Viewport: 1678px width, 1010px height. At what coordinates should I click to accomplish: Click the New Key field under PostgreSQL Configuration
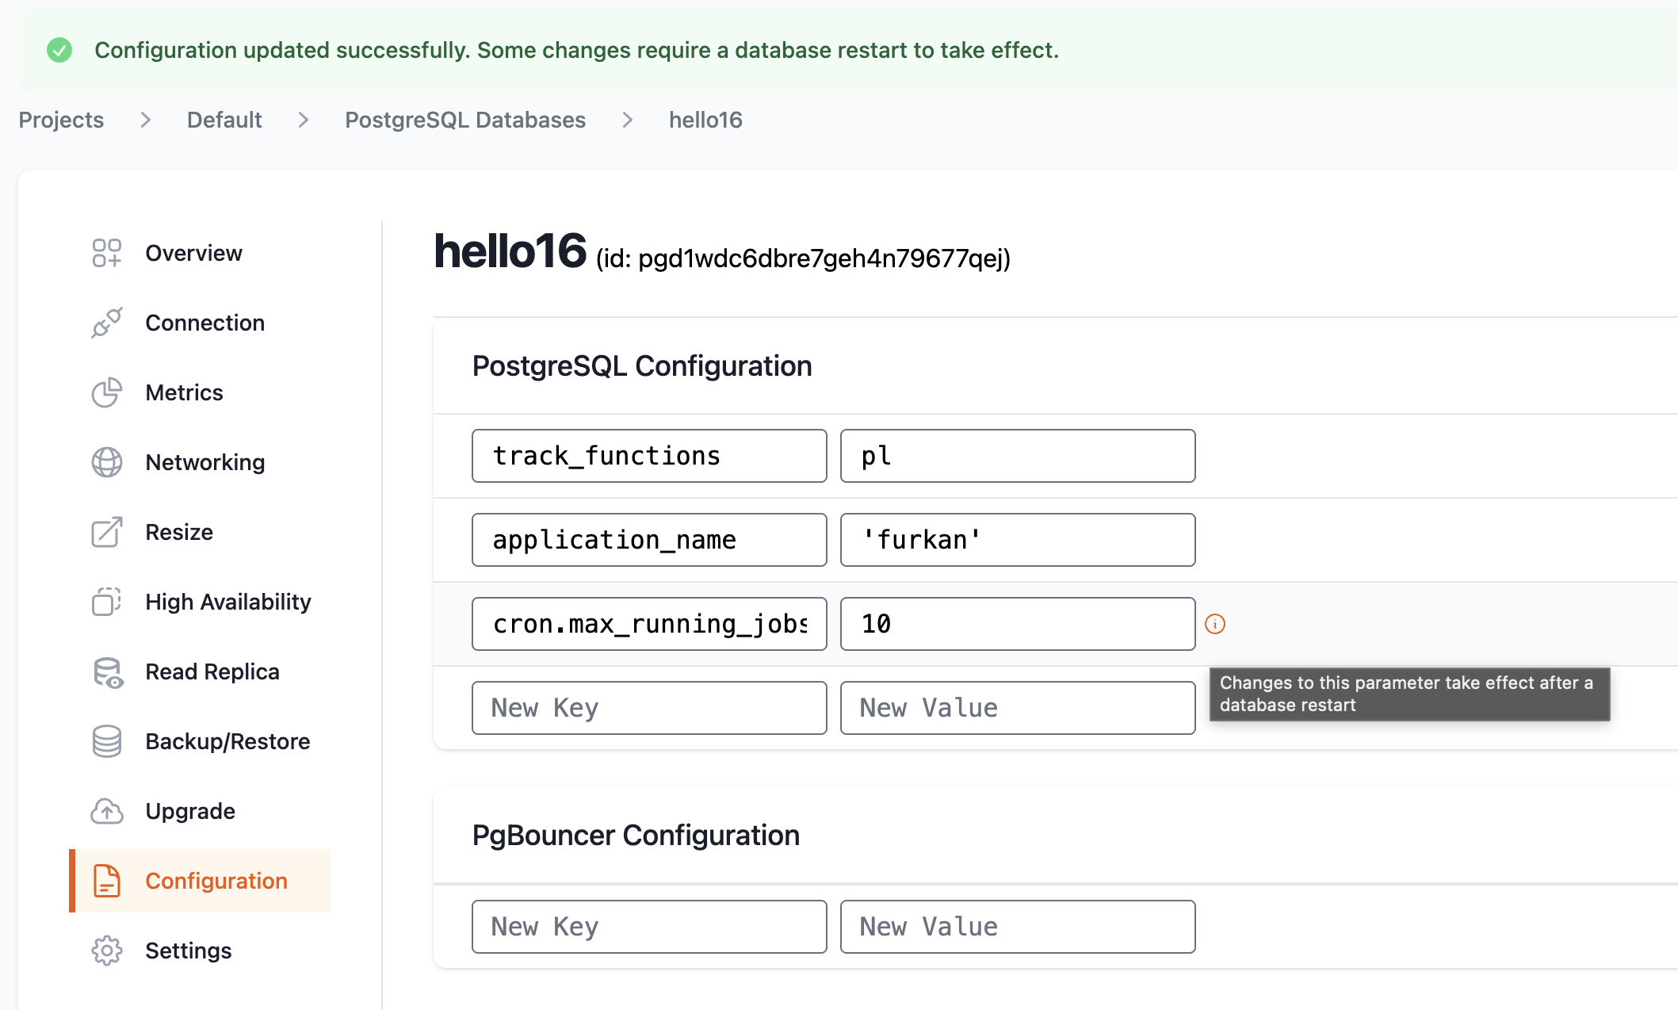pos(648,707)
